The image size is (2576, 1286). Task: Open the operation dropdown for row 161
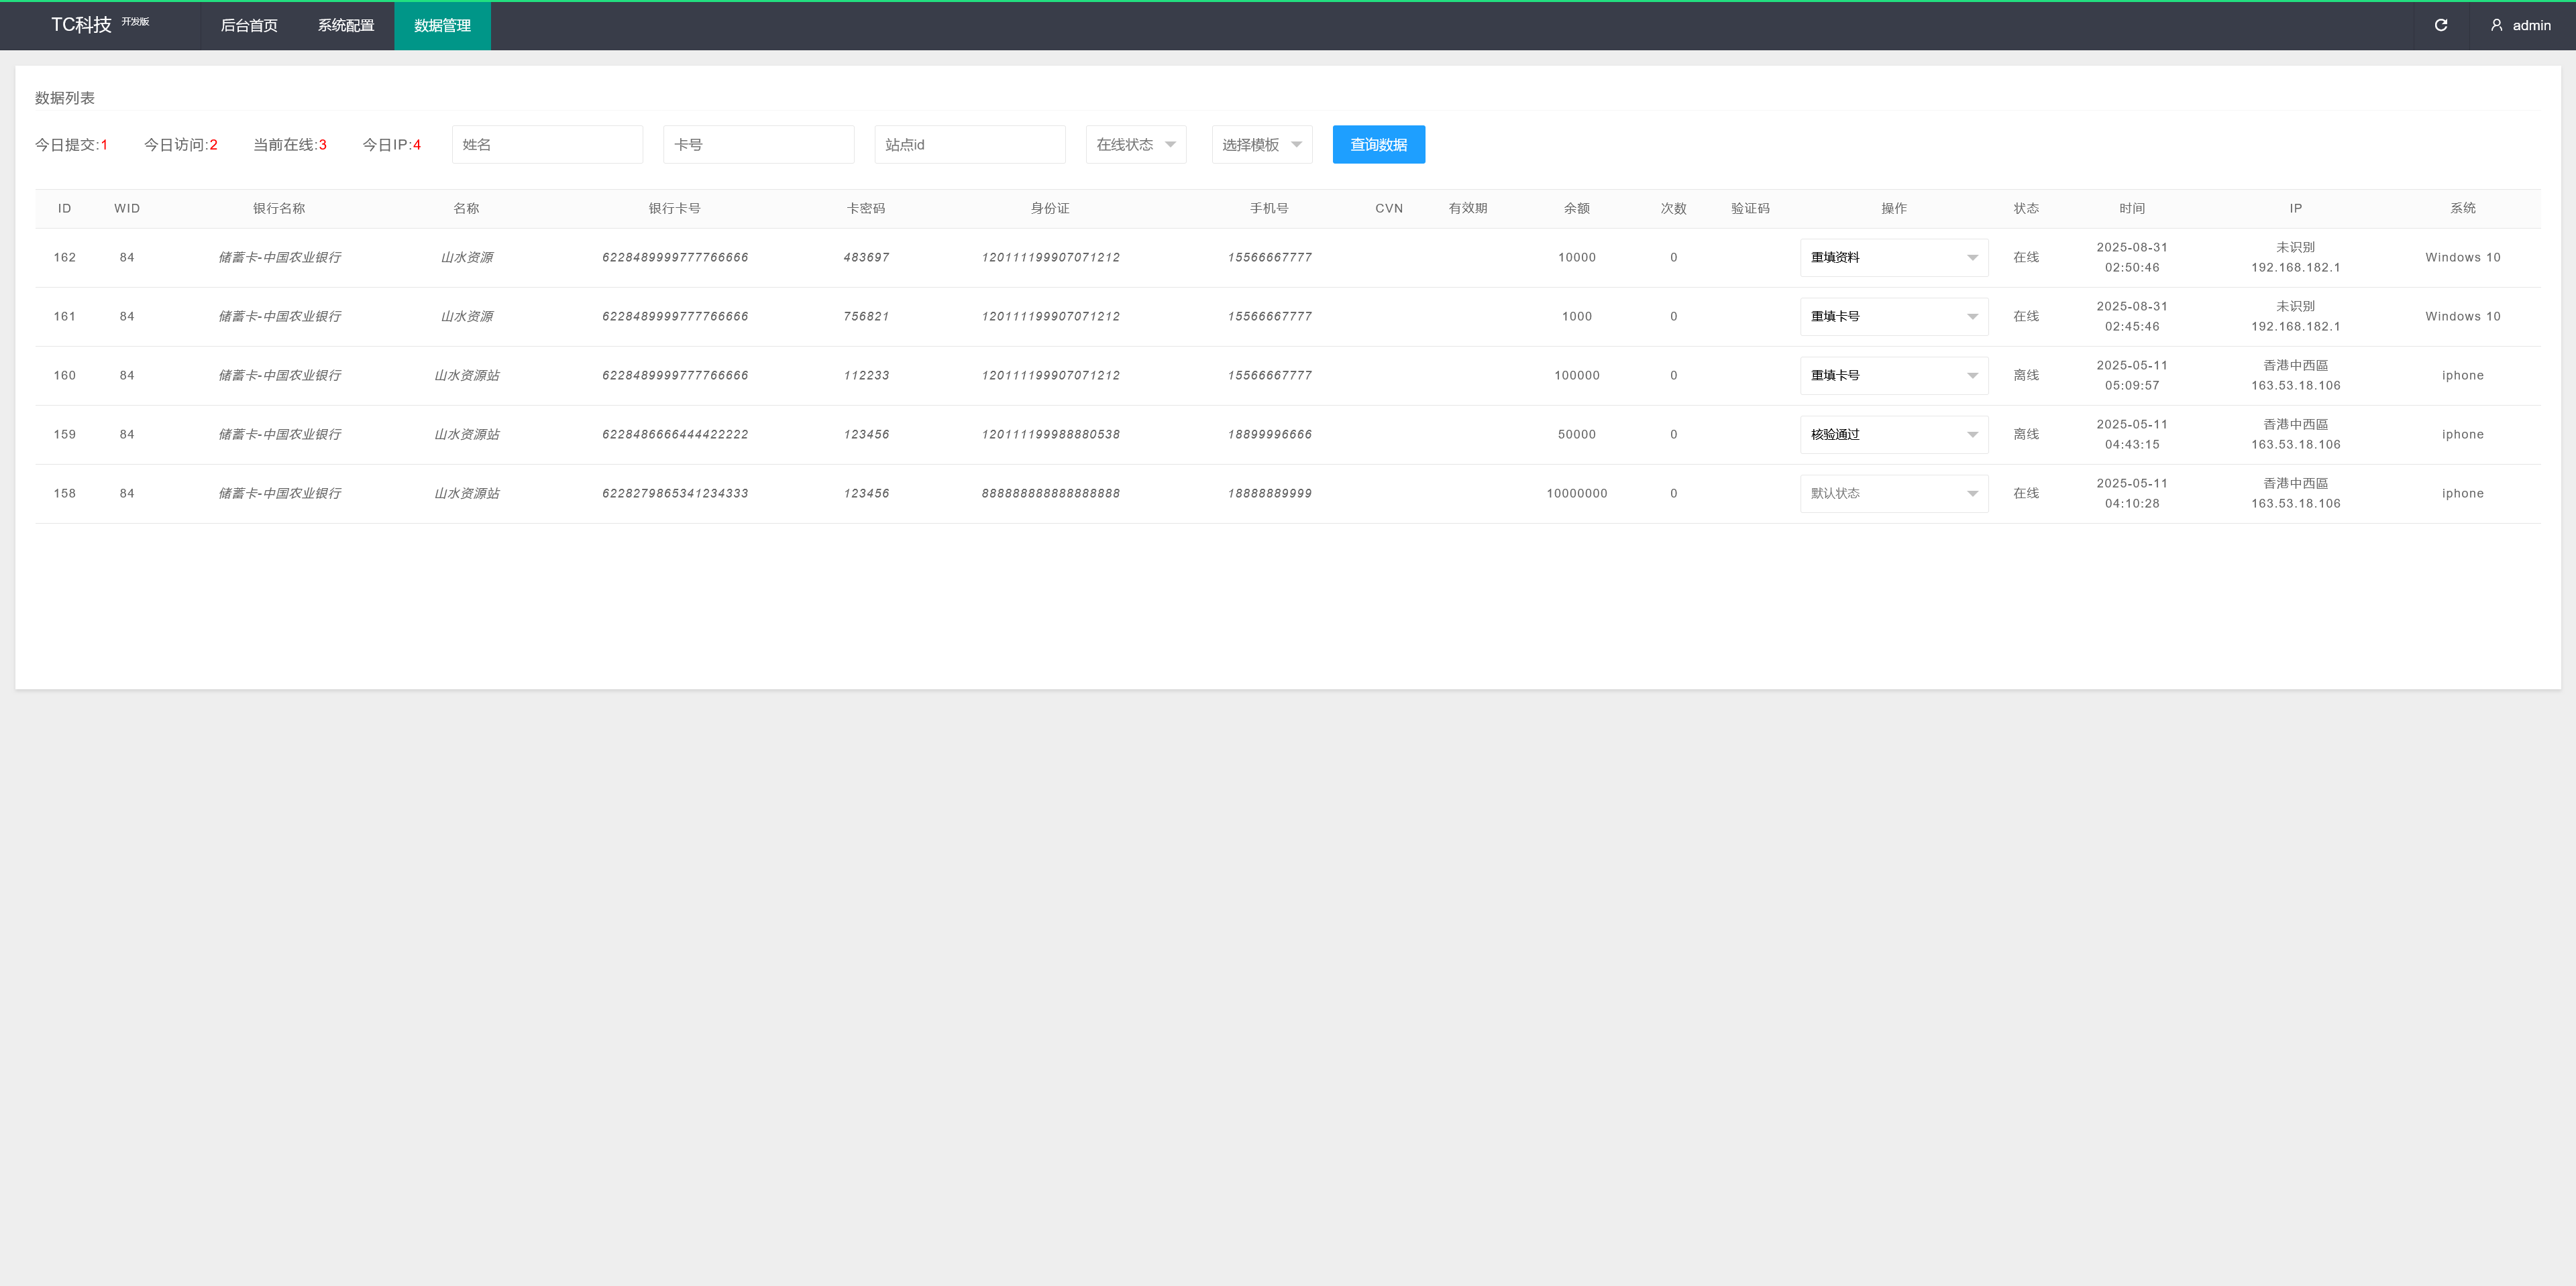coord(1893,316)
